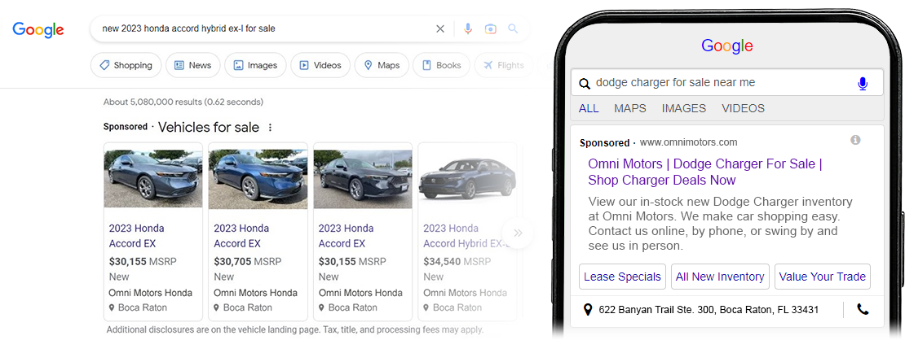This screenshot has width=905, height=340.
Task: Open the Books filter chip
Action: (442, 65)
